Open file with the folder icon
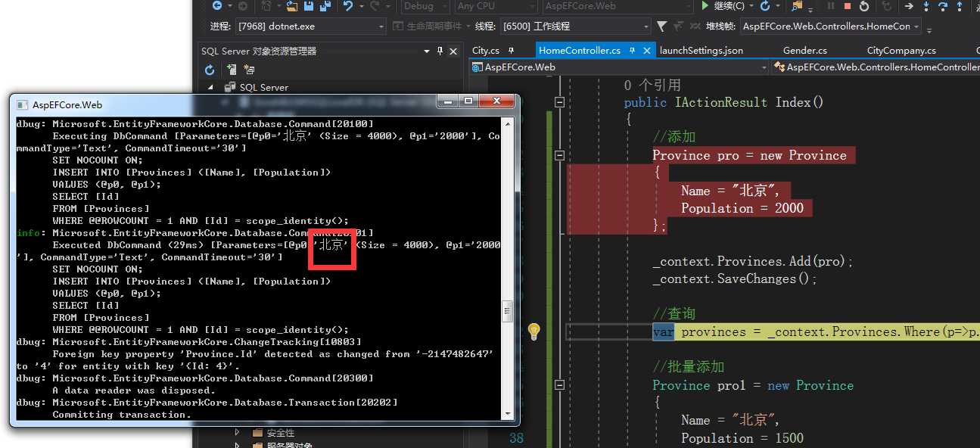980x448 pixels. point(292,6)
